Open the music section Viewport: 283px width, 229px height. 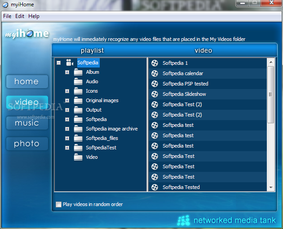(x=27, y=123)
